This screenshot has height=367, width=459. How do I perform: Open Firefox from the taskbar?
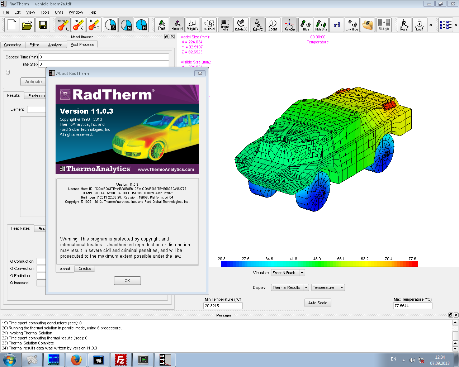pos(76,359)
